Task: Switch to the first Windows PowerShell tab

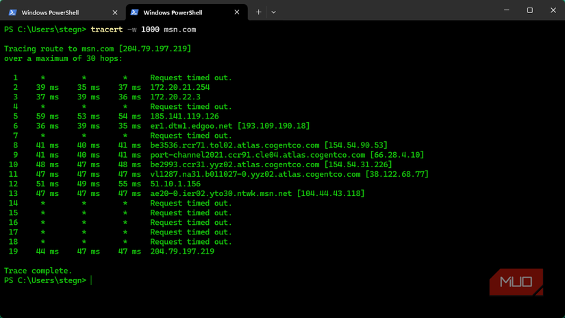Action: (x=50, y=12)
